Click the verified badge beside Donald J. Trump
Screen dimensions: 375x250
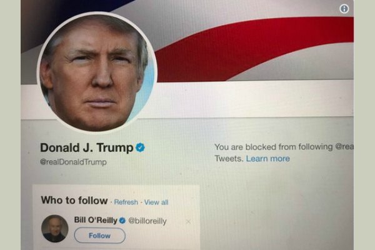(x=140, y=147)
